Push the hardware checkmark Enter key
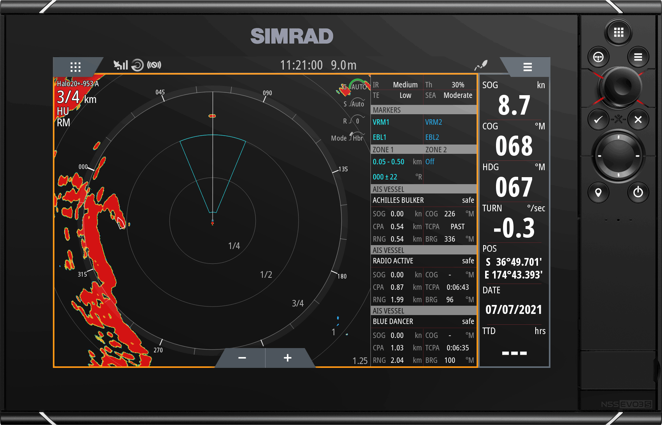 [x=598, y=120]
